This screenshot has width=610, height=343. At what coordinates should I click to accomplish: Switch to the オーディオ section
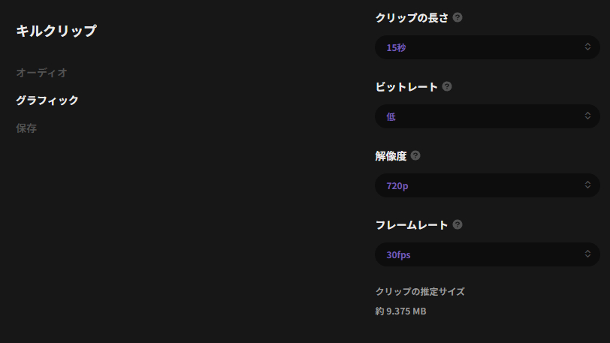(41, 73)
